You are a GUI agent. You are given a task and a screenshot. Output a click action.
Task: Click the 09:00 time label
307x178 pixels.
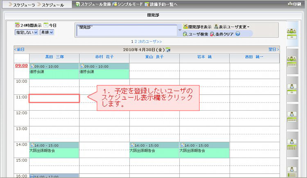21,66
